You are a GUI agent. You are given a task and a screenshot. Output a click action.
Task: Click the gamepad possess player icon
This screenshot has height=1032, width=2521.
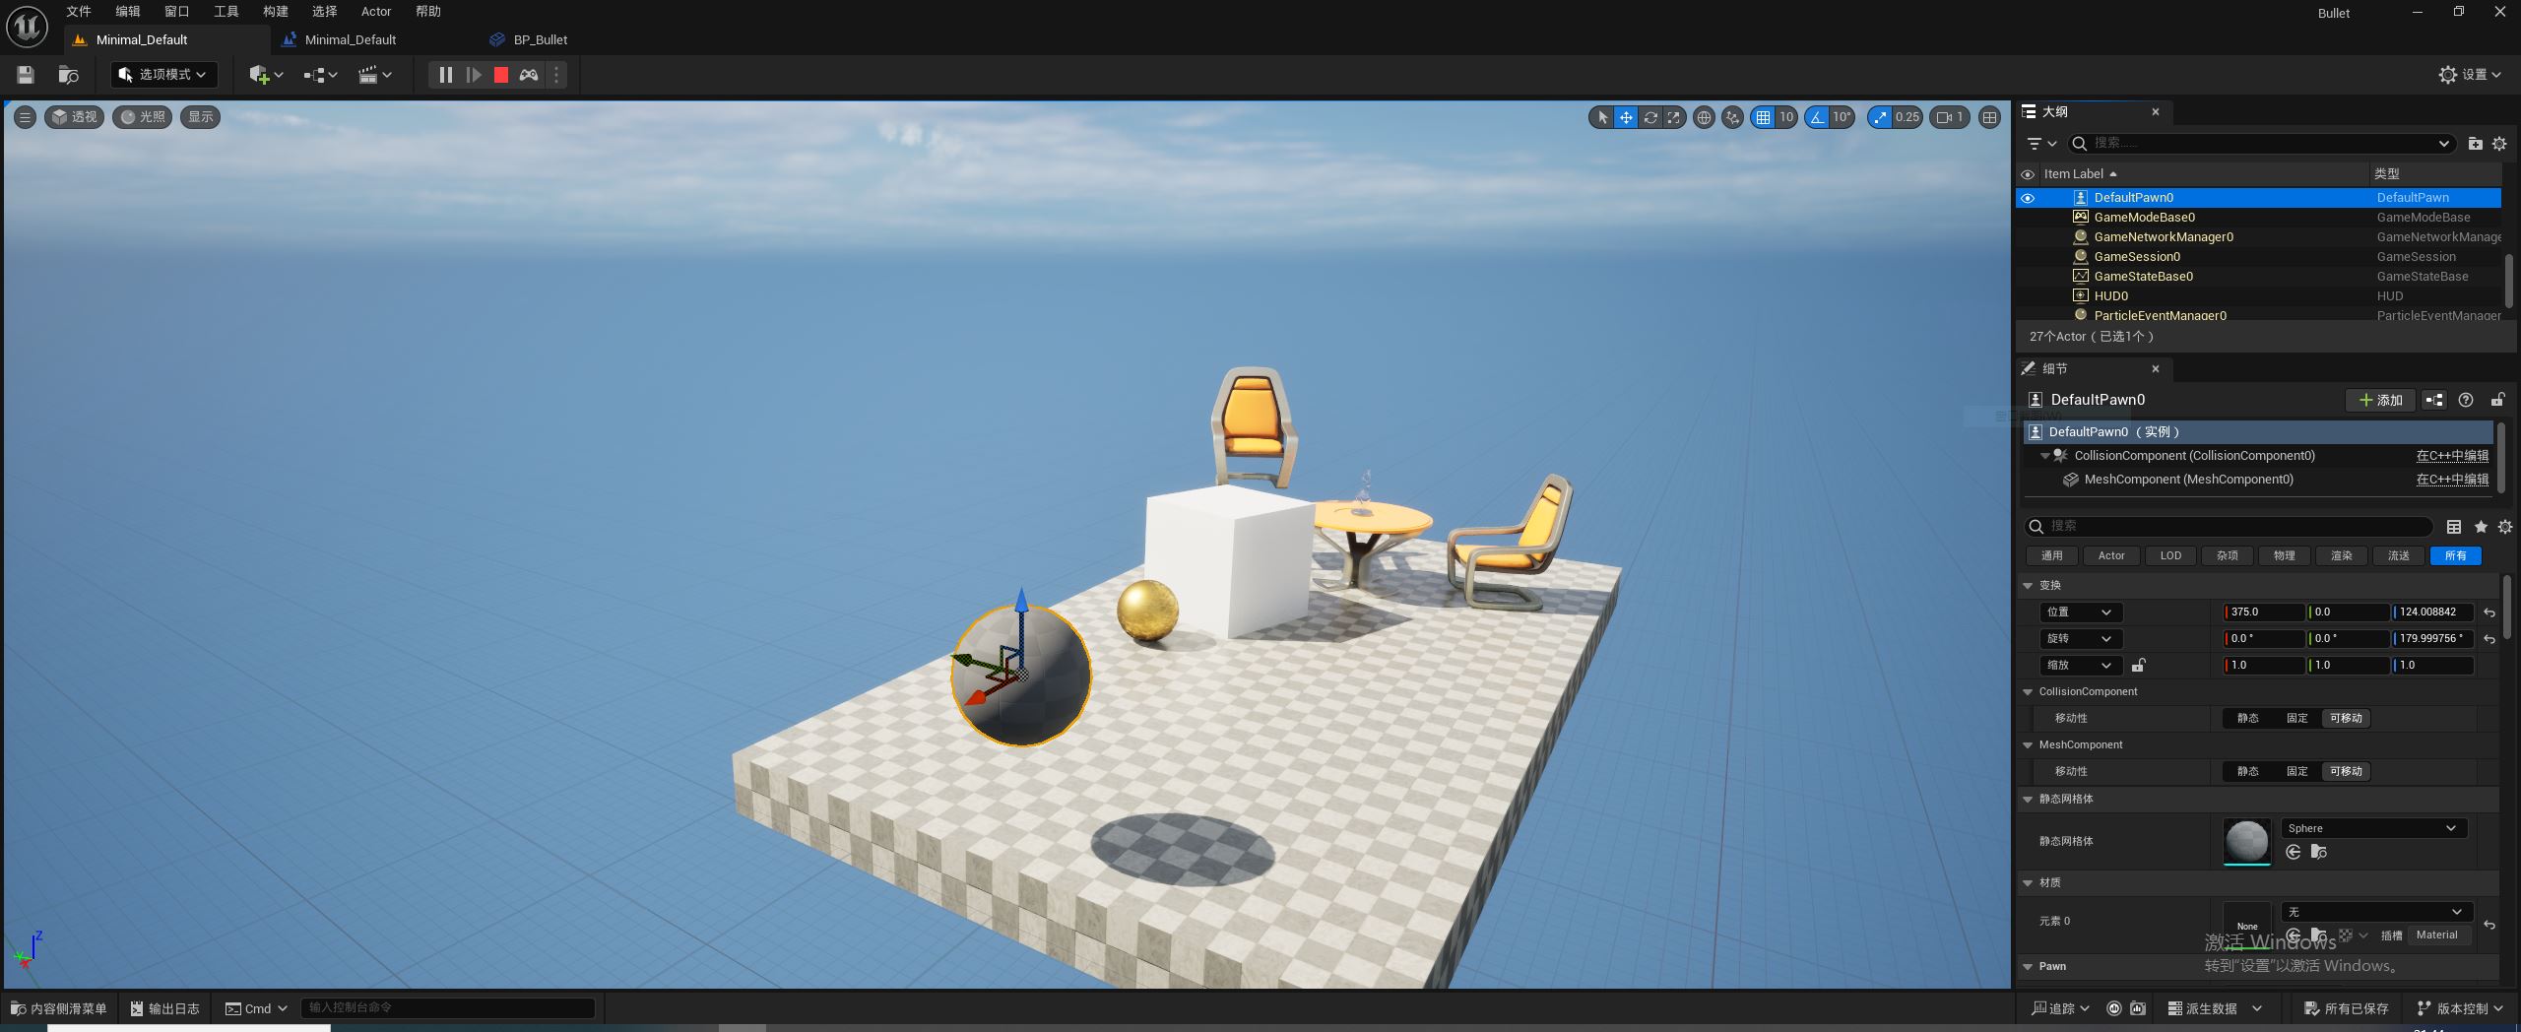click(x=529, y=75)
